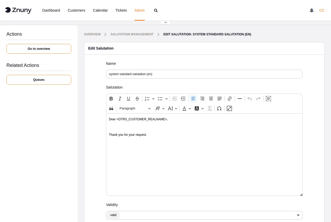Viewport: 331px width, 222px height.
Task: Undo the last edit
Action: 250,99
